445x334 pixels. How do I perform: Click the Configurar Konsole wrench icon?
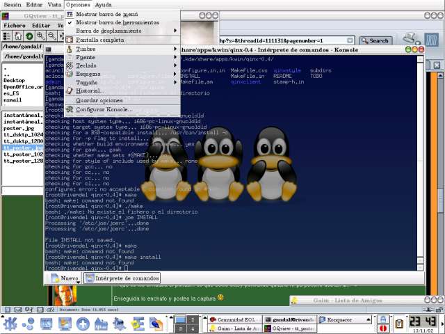coord(69,109)
